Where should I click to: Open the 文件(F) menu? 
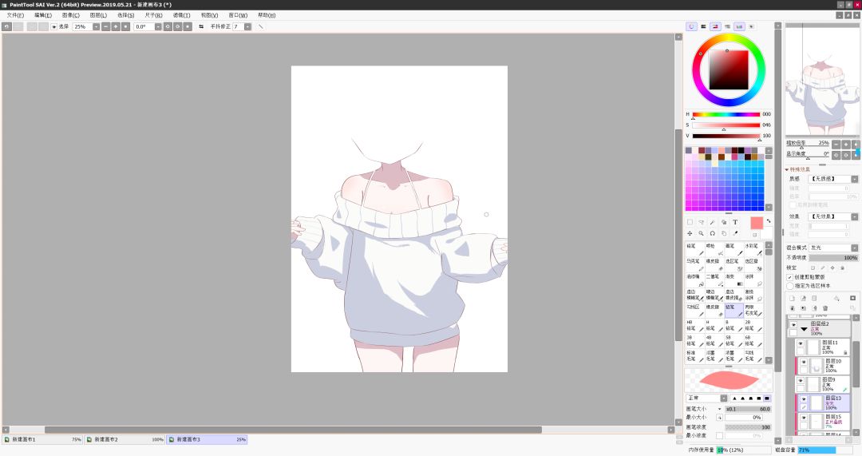pos(15,15)
